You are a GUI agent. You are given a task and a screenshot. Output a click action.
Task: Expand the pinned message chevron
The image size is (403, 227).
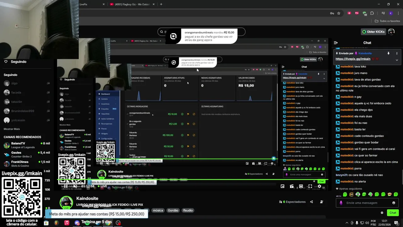point(397,60)
